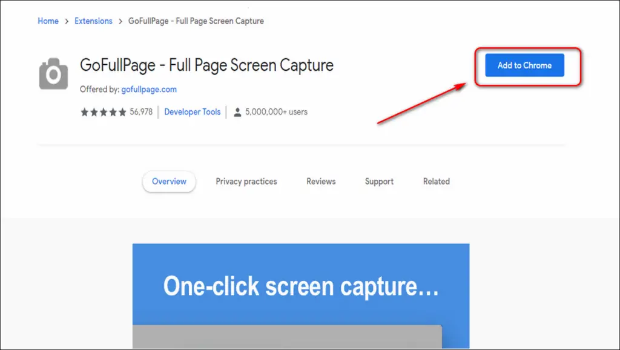Click the GoFullPage camera extension icon
This screenshot has width=620, height=350.
pos(53,73)
